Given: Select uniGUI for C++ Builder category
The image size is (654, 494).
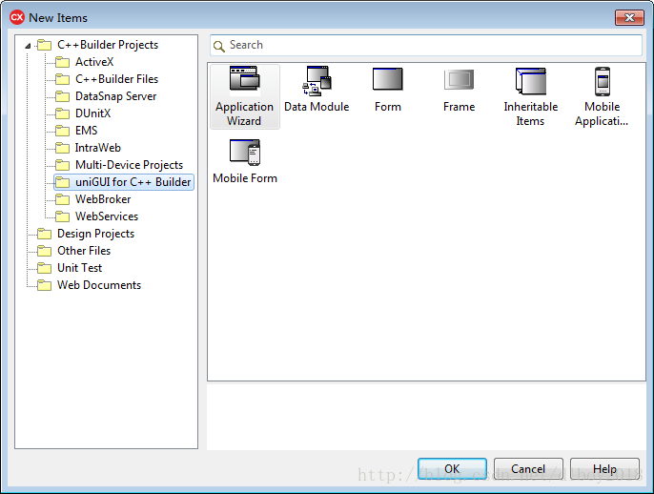Looking at the screenshot, I should pos(124,182).
